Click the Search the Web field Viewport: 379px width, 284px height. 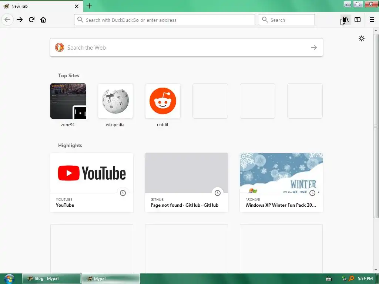(187, 47)
